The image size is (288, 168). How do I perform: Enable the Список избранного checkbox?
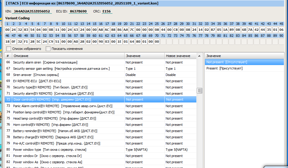click(9, 49)
